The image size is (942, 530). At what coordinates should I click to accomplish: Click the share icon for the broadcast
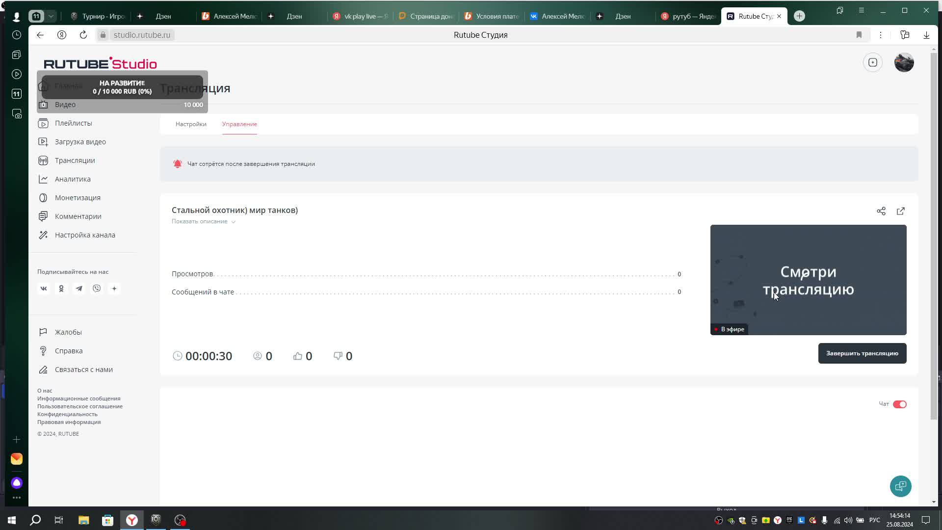point(881,211)
